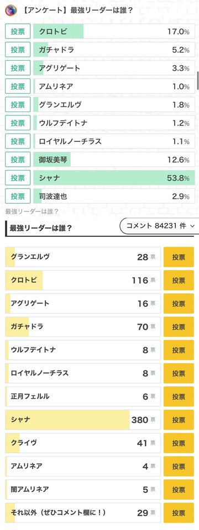Click the yellow 投票 button for ロイヤルノーチラス
The width and height of the screenshot is (199, 530).
(x=179, y=374)
